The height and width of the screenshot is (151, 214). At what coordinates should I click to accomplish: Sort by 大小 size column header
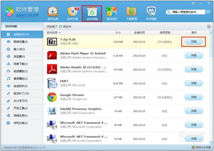click(118, 33)
